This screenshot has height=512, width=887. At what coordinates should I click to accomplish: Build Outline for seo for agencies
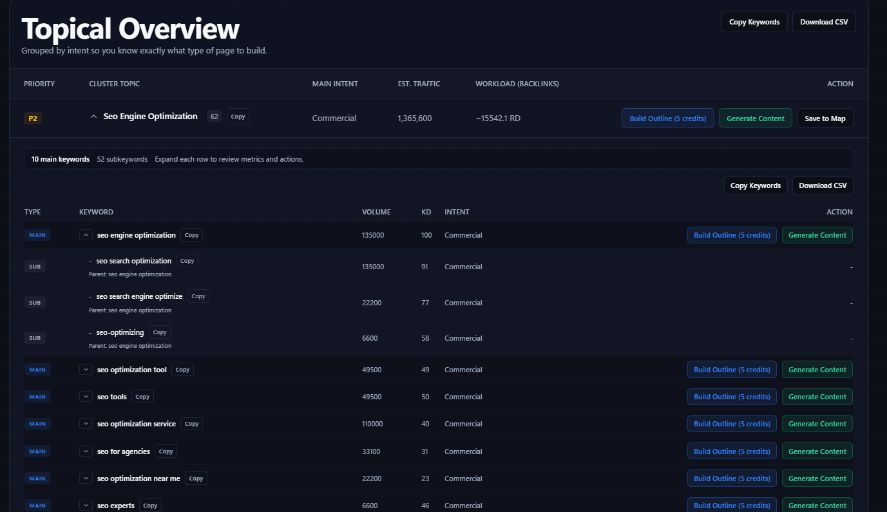point(732,451)
